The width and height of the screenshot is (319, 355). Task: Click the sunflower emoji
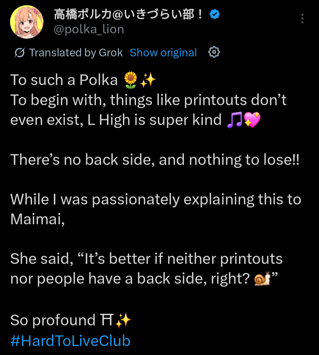[130, 80]
